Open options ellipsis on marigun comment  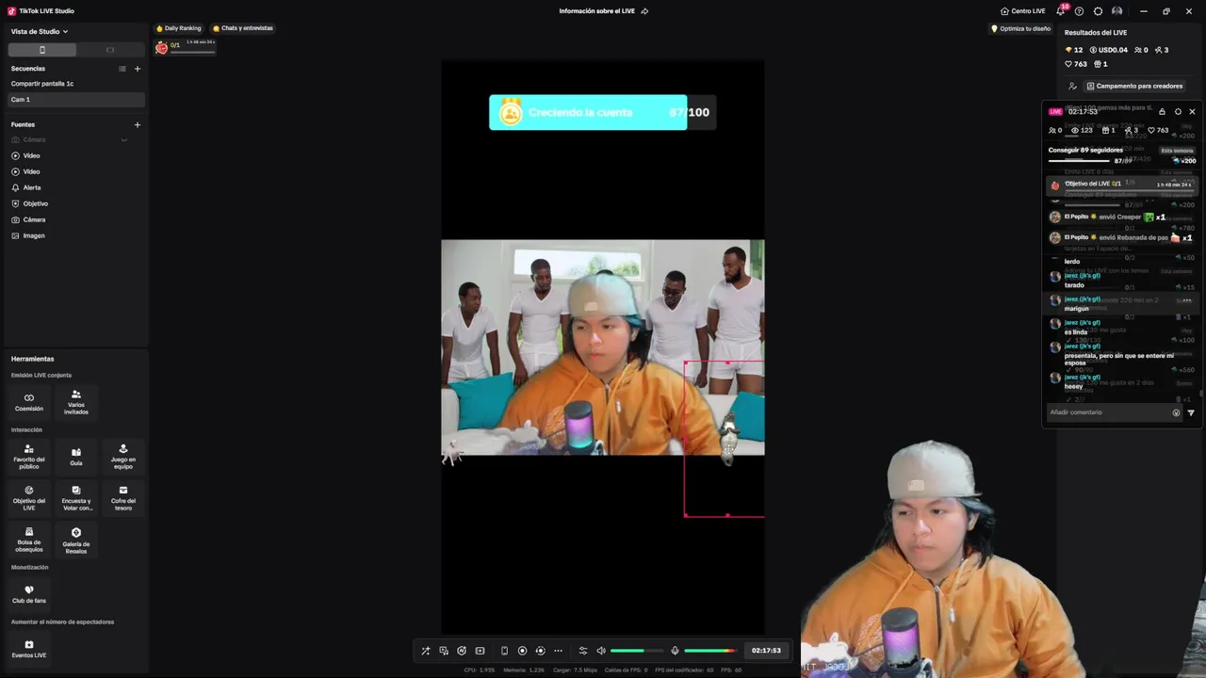[1186, 300]
